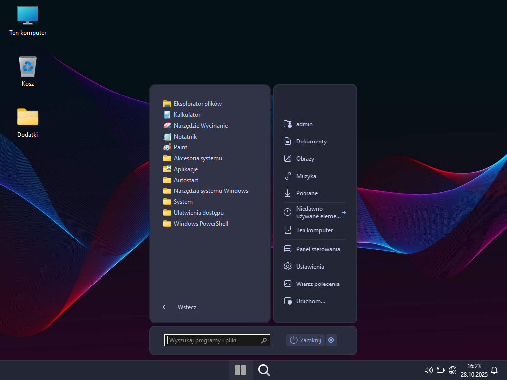507x380 pixels.
Task: Click the network globe tray icon
Action: (x=453, y=370)
